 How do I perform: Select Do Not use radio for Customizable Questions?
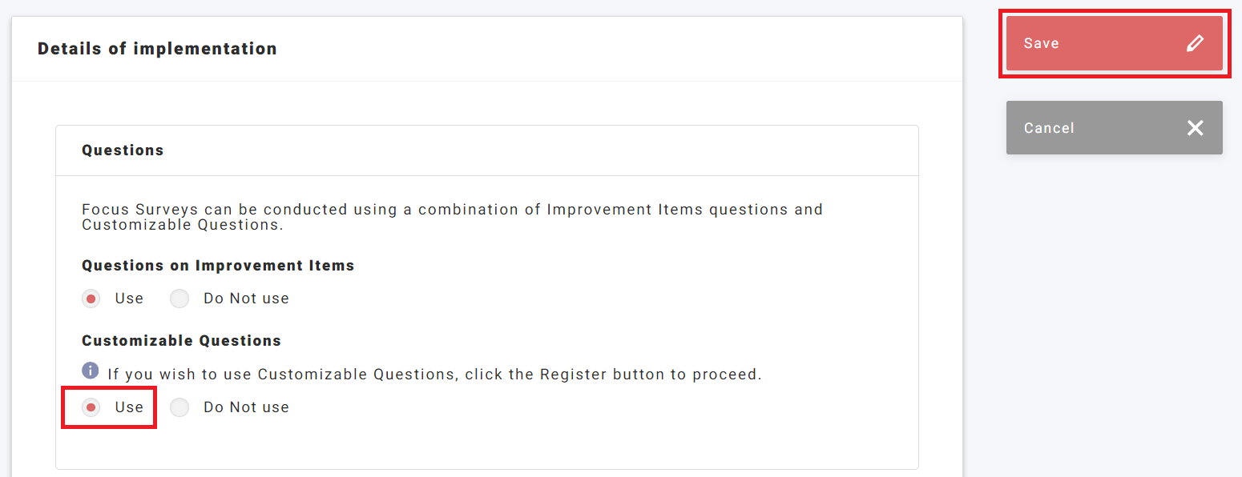pyautogui.click(x=179, y=407)
